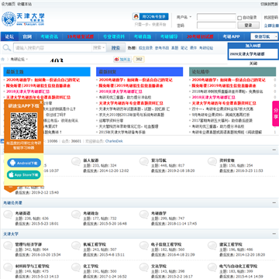Click the bubble icon beside 材料科学与工程学院

click(8, 267)
